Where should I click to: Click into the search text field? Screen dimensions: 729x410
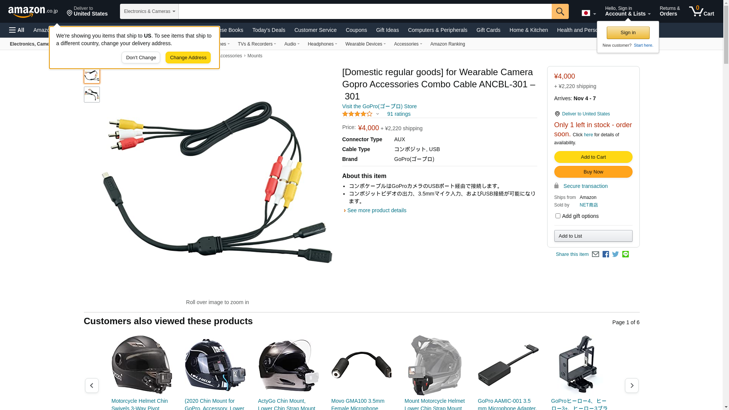coord(365,11)
